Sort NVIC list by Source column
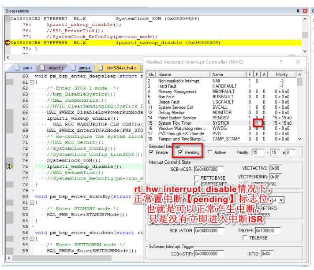The height and width of the screenshot is (270, 314). [183, 74]
